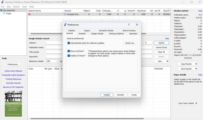Click the My searches globe icon
Image resolution: width=203 pixels, height=120 pixels.
(2, 10)
